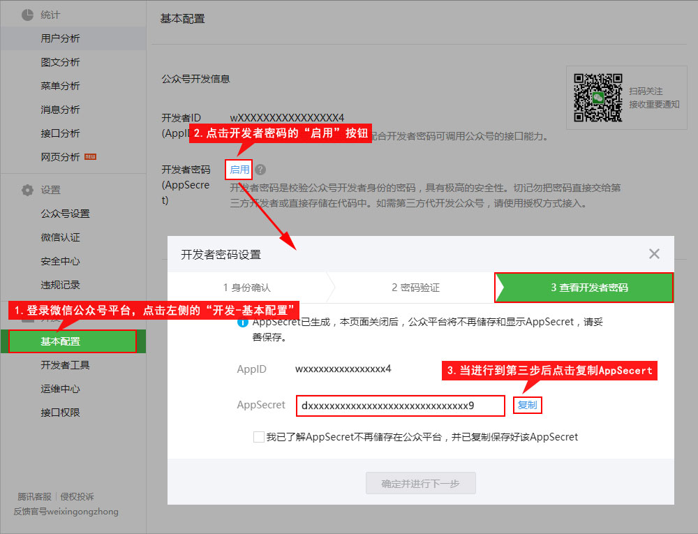Click the 复制 link to copy AppSecret
This screenshot has width=698, height=534.
527,405
